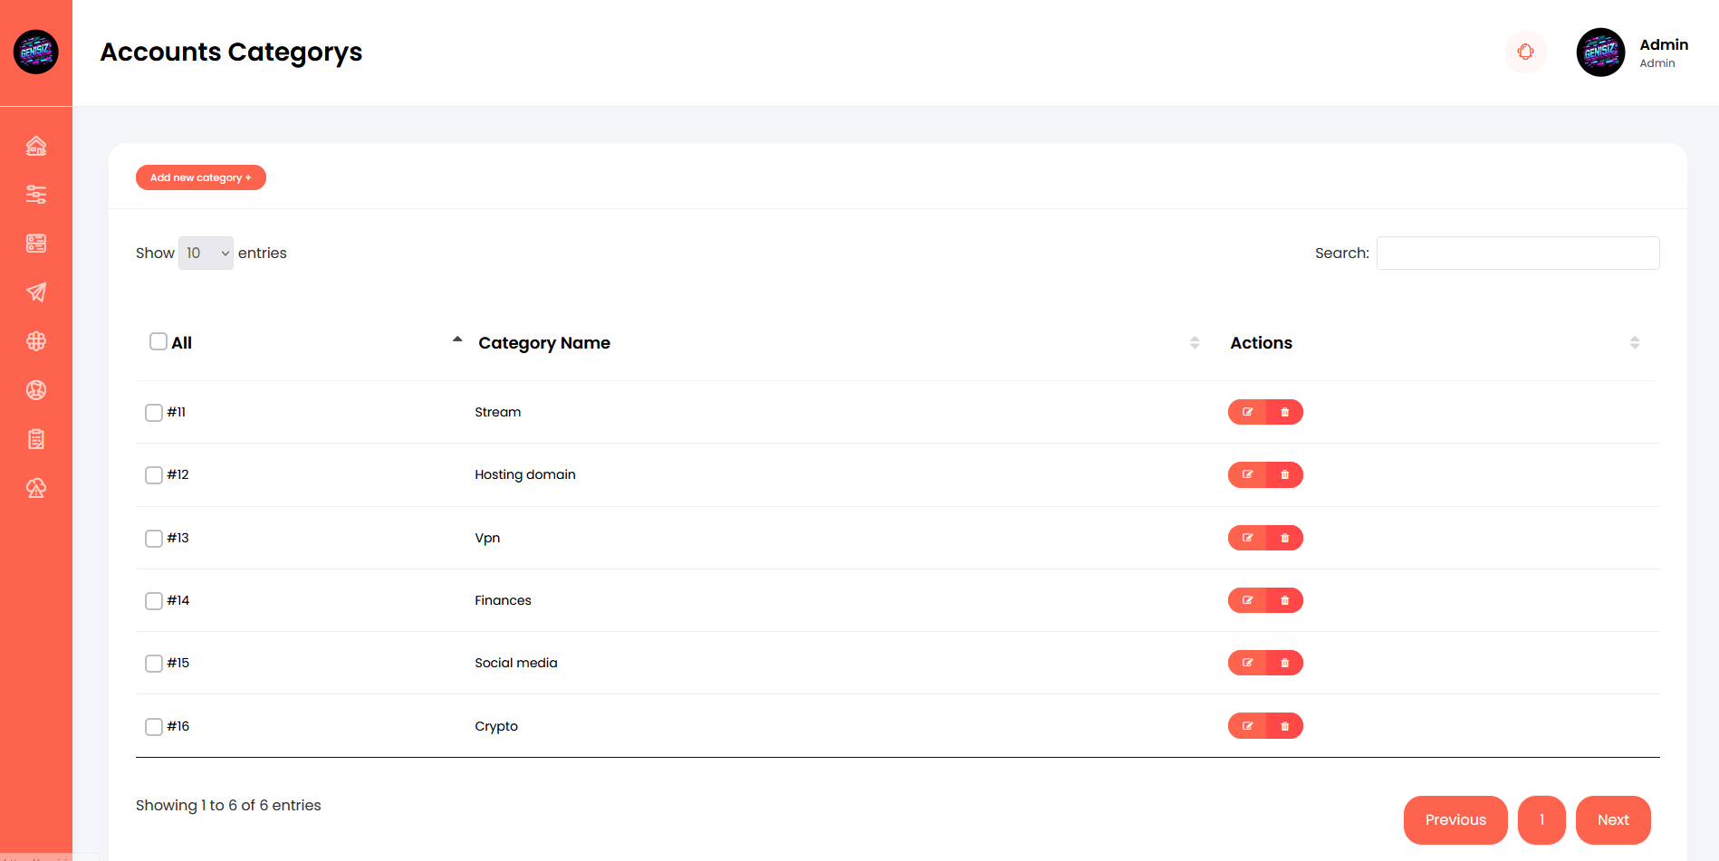The width and height of the screenshot is (1719, 861).
Task: Click the paper plane sidebar icon
Action: (36, 292)
